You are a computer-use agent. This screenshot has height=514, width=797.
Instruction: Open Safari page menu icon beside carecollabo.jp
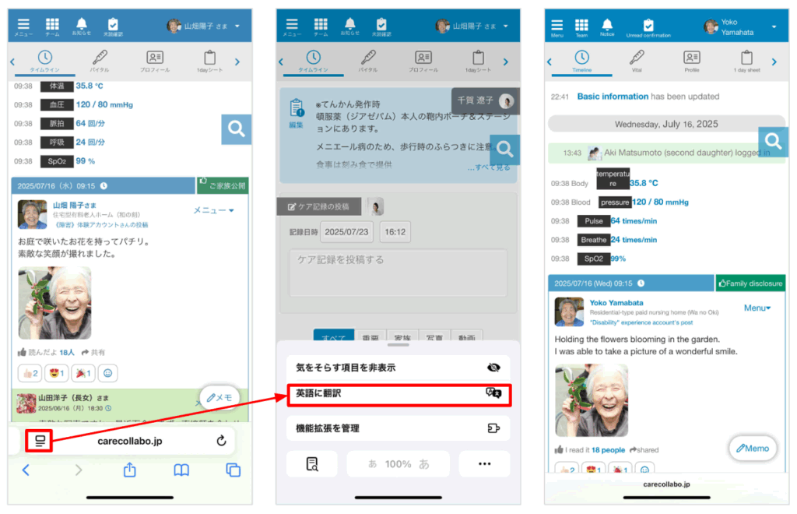40,441
